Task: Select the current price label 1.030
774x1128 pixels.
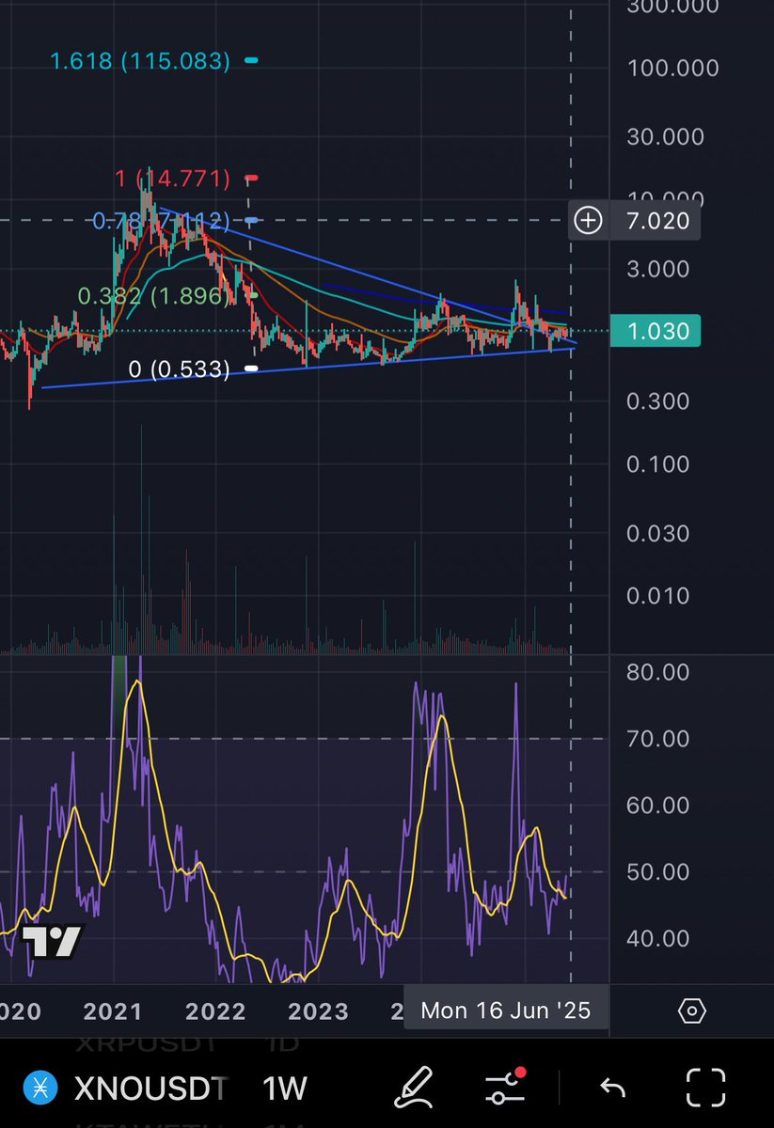Action: [654, 331]
